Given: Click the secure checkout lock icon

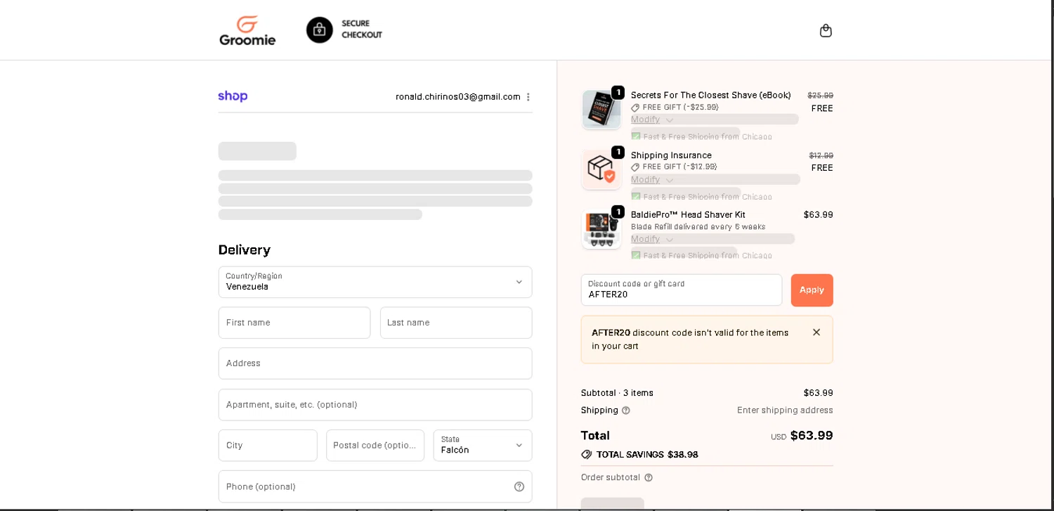Looking at the screenshot, I should click(x=320, y=30).
